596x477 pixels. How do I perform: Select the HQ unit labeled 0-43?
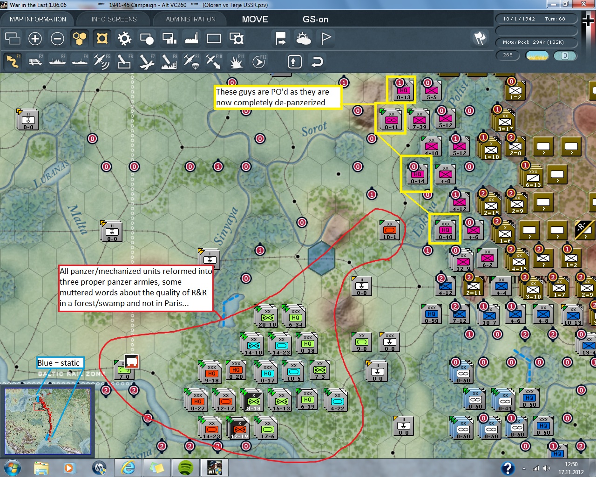tap(403, 90)
